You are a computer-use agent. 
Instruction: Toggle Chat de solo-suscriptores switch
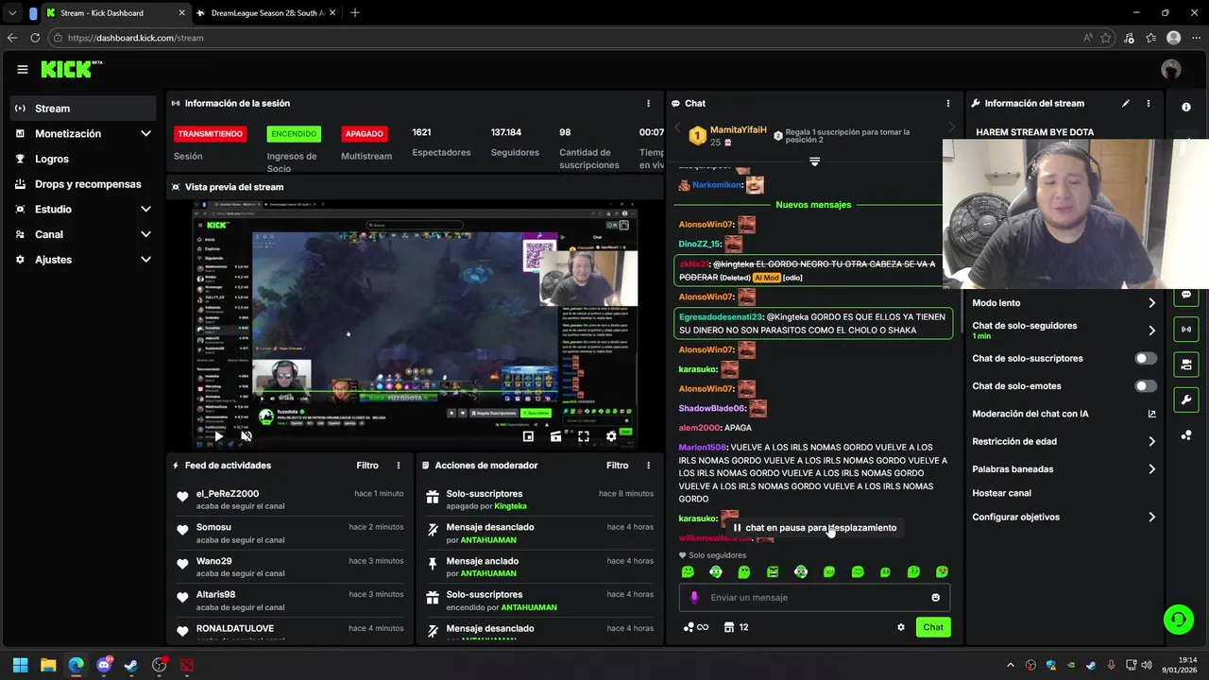click(x=1146, y=359)
